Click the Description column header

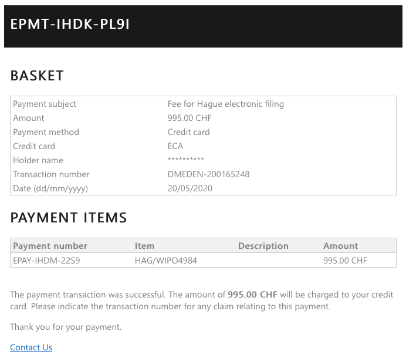click(x=263, y=246)
